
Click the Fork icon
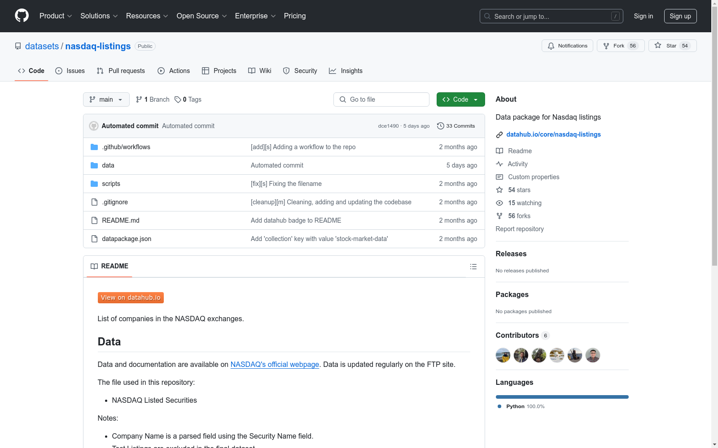pyautogui.click(x=606, y=46)
